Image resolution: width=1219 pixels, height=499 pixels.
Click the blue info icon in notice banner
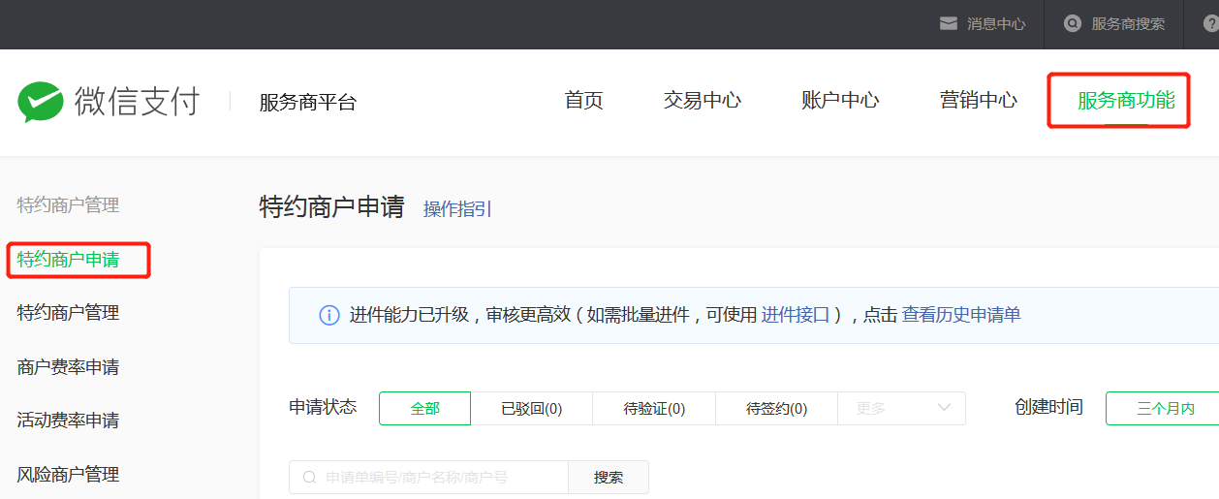(x=329, y=315)
